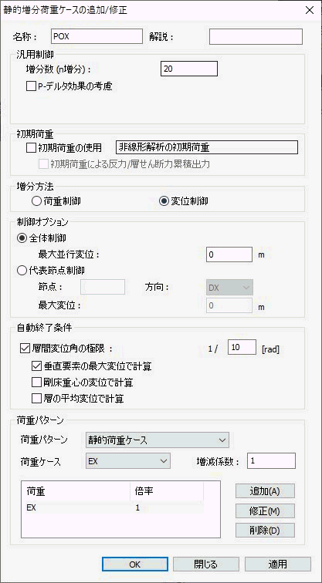Enable P-デルタ効果の考慮 checkbox
This screenshot has width=322, height=583.
[31, 86]
